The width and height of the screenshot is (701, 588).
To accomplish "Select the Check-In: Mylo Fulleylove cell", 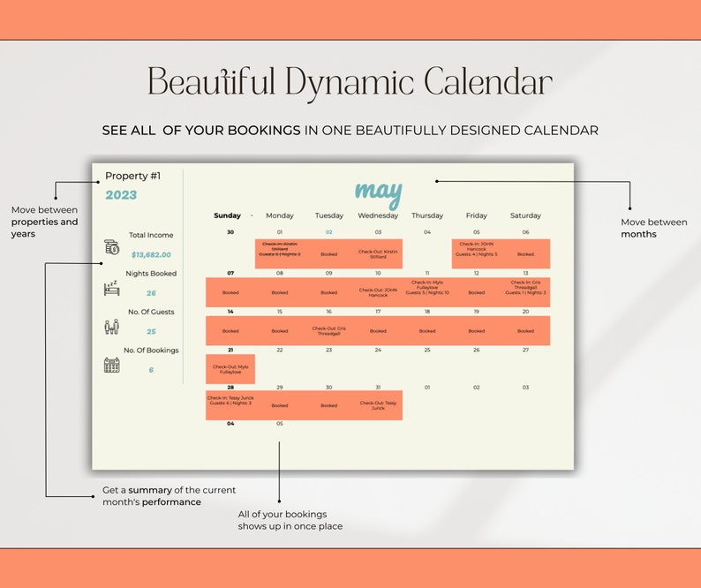I will coord(427,292).
